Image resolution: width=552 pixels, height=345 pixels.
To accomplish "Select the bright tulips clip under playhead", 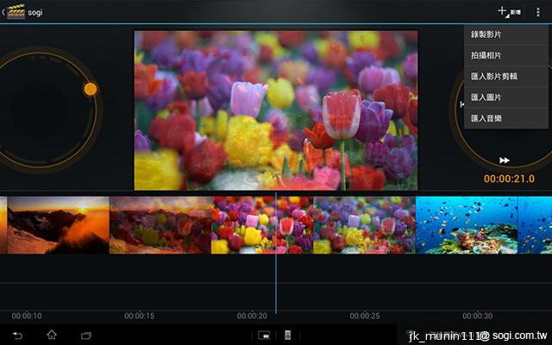I will pos(262,225).
